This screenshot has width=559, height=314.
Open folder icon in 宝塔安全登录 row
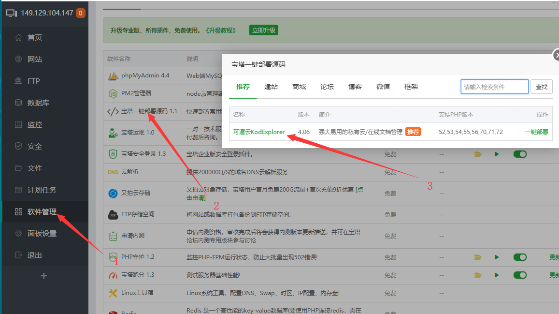tap(478, 154)
